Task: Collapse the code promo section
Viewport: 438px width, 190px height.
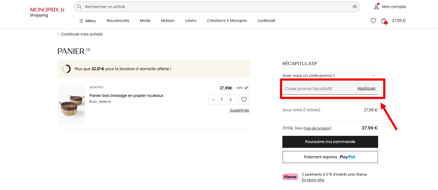Action: (374, 76)
